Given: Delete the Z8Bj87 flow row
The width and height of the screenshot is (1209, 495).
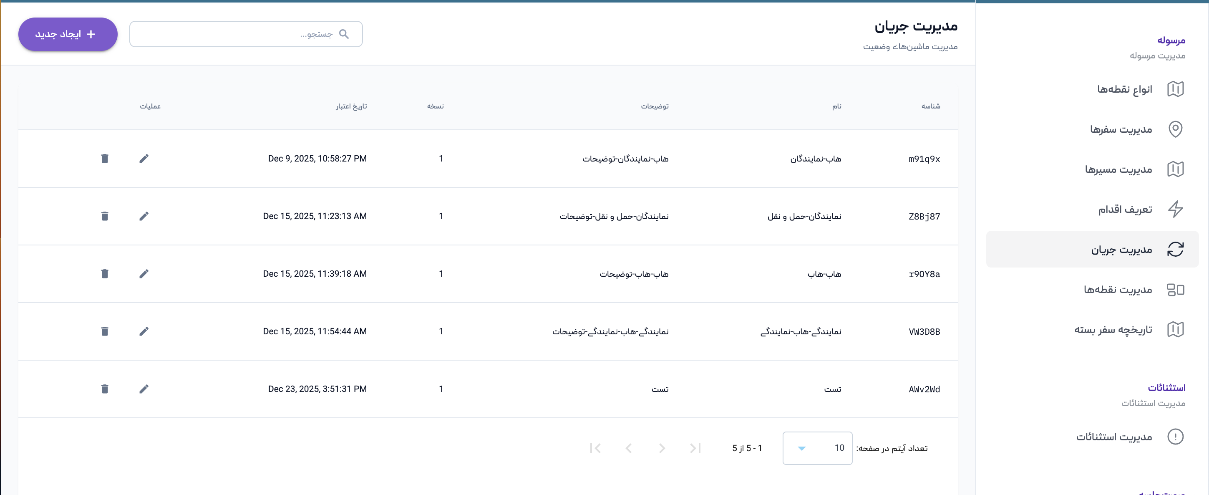Looking at the screenshot, I should click(105, 216).
